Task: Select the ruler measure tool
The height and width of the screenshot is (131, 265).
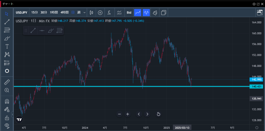Action: [x=7, y=82]
